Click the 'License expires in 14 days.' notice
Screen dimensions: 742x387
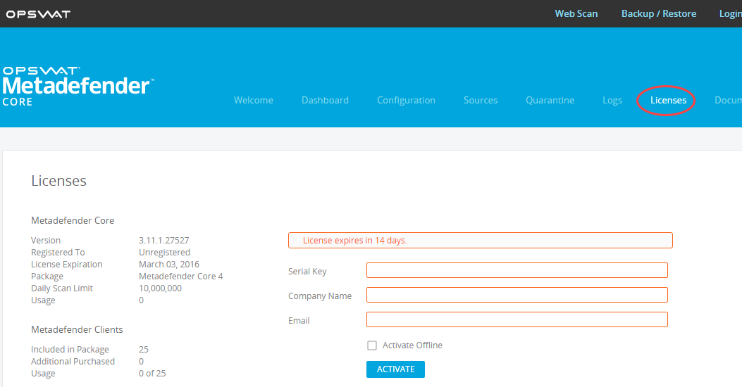click(481, 240)
